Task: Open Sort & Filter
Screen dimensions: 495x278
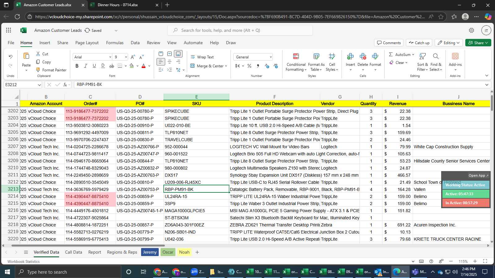Action: pyautogui.click(x=422, y=62)
